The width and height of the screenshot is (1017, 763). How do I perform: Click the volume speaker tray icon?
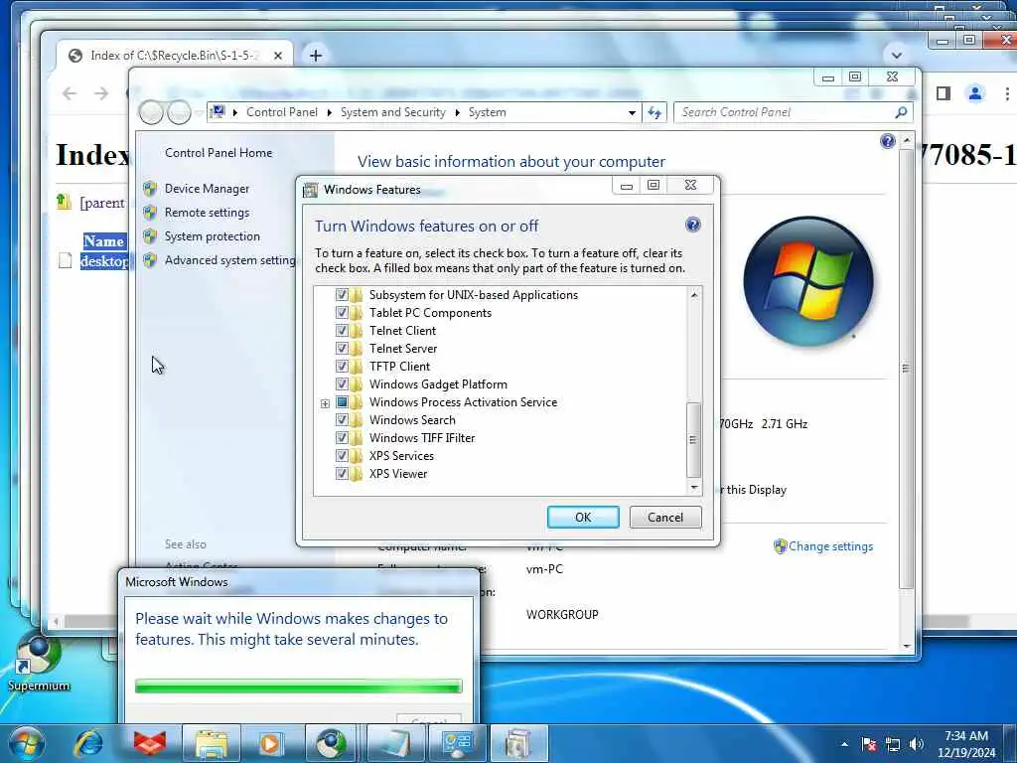point(917,744)
